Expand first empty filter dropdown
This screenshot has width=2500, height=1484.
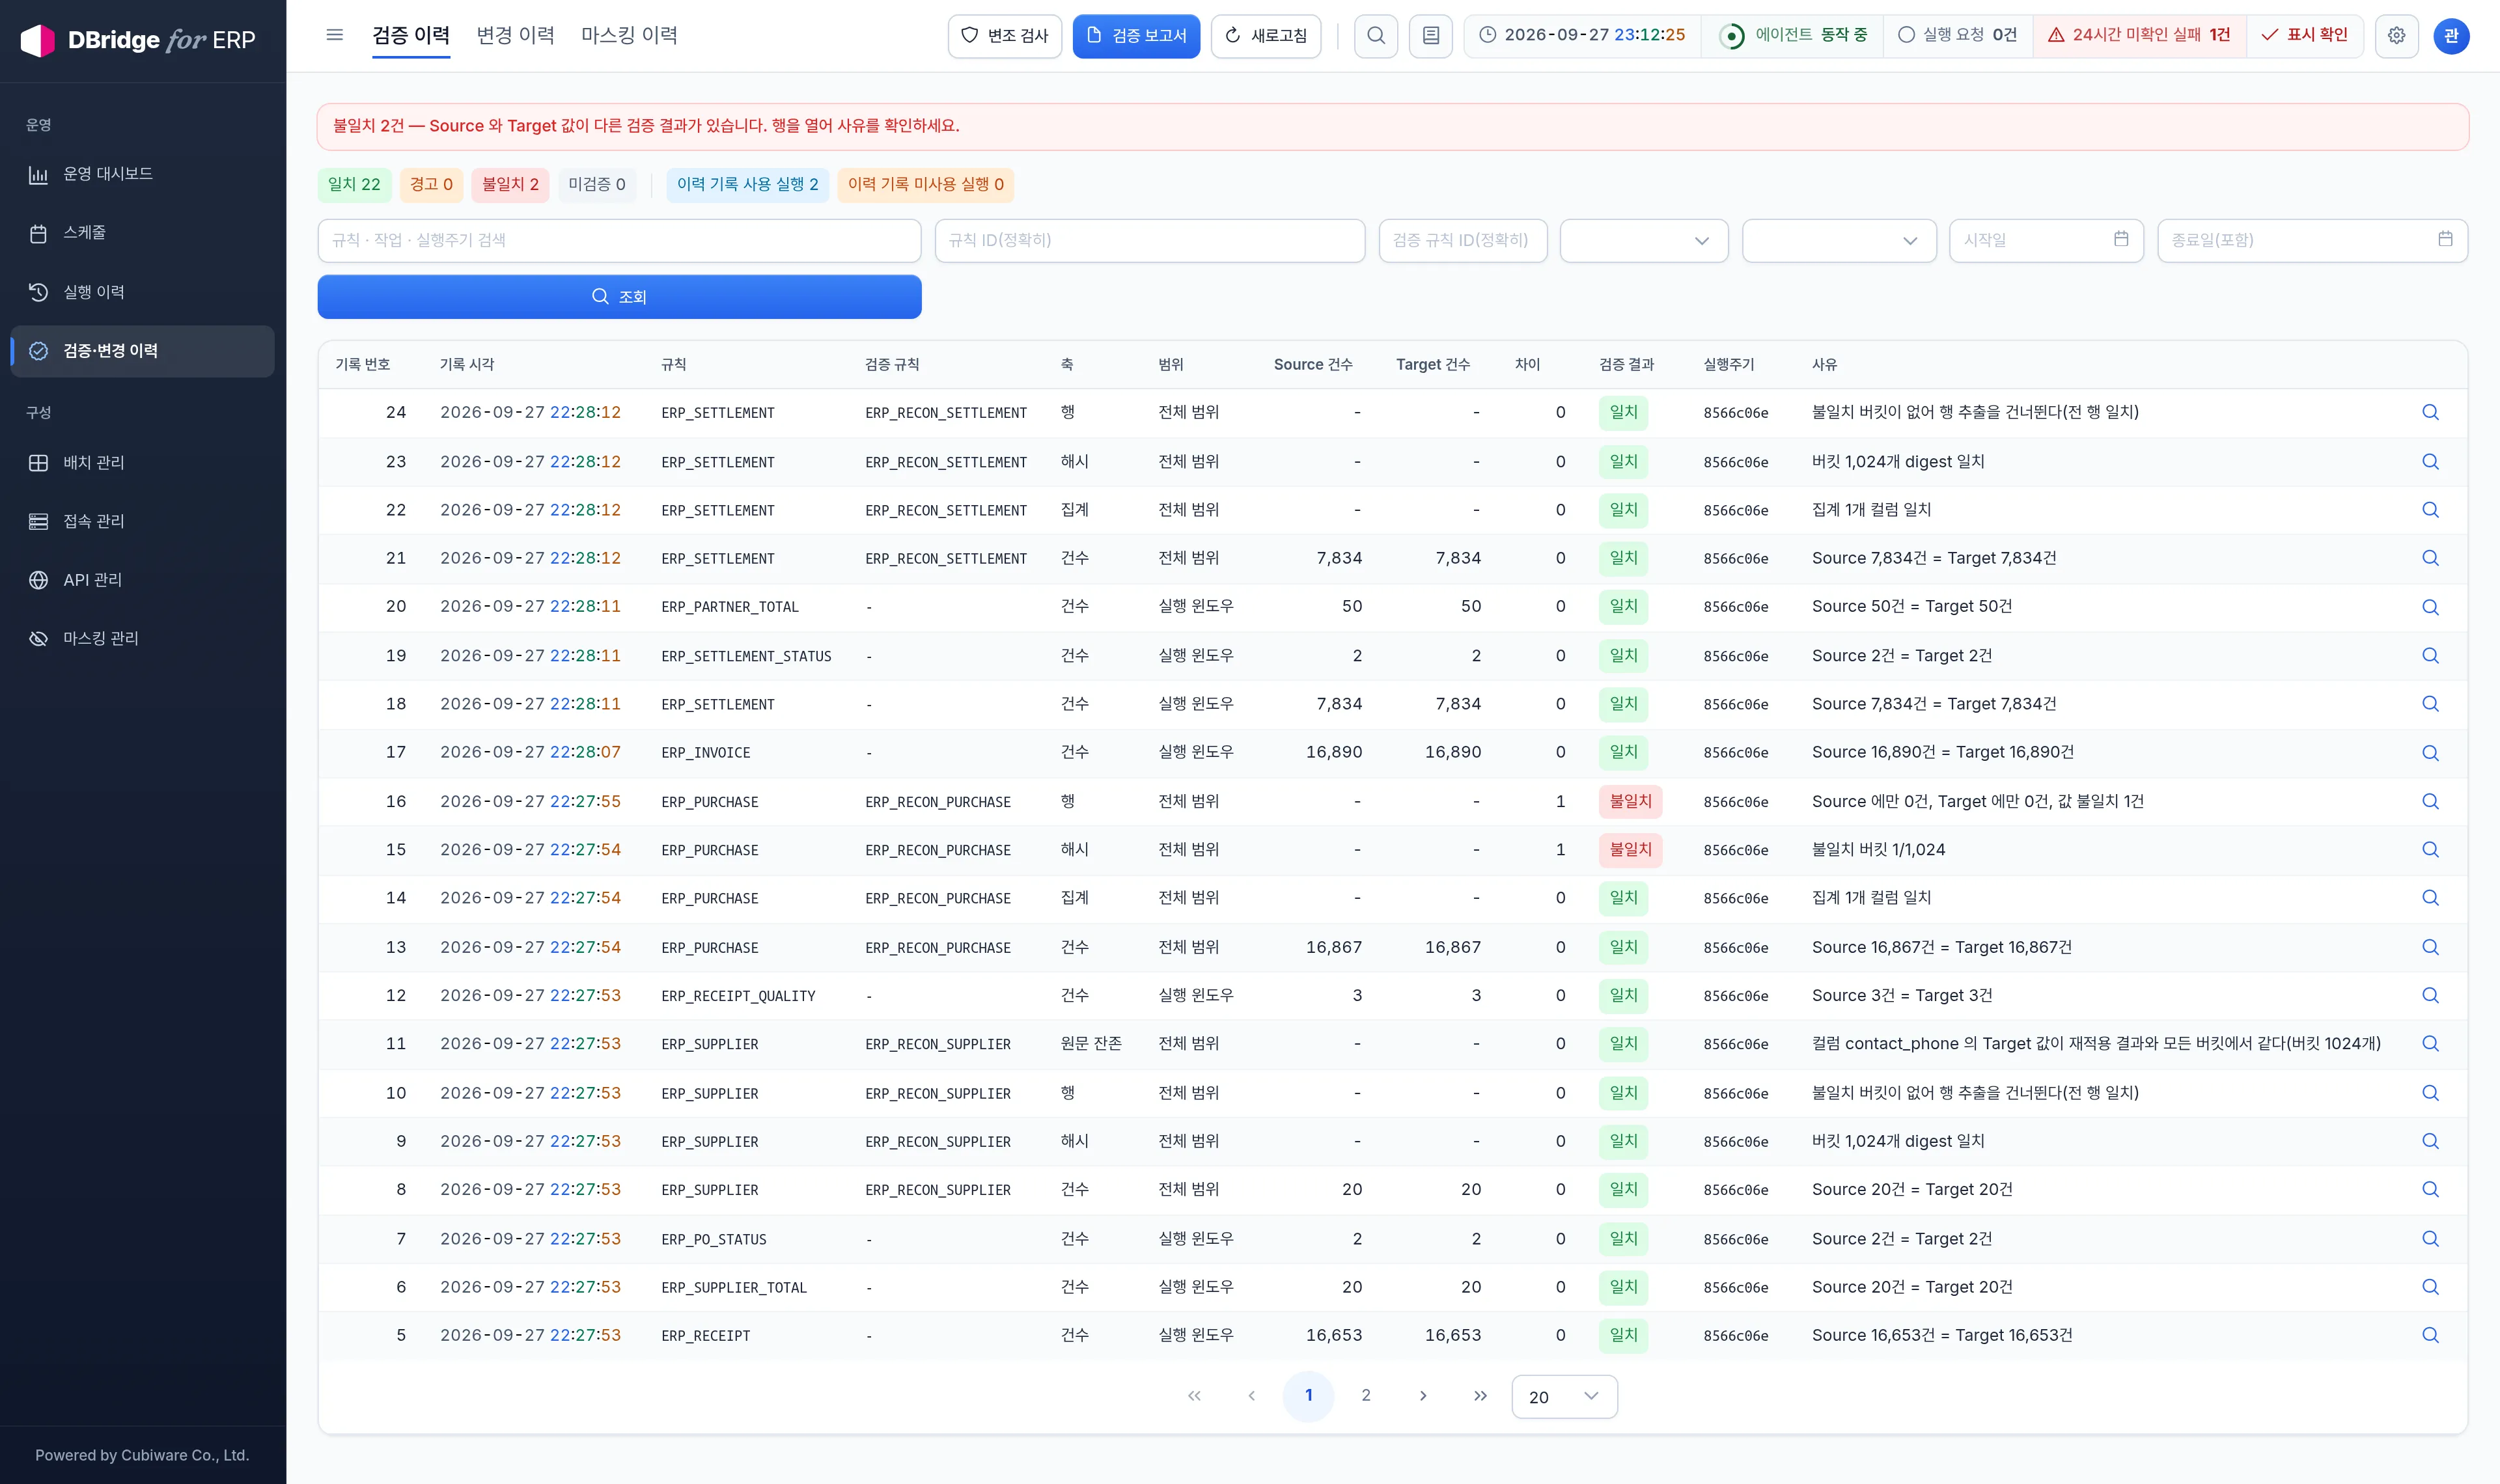pyautogui.click(x=1644, y=241)
